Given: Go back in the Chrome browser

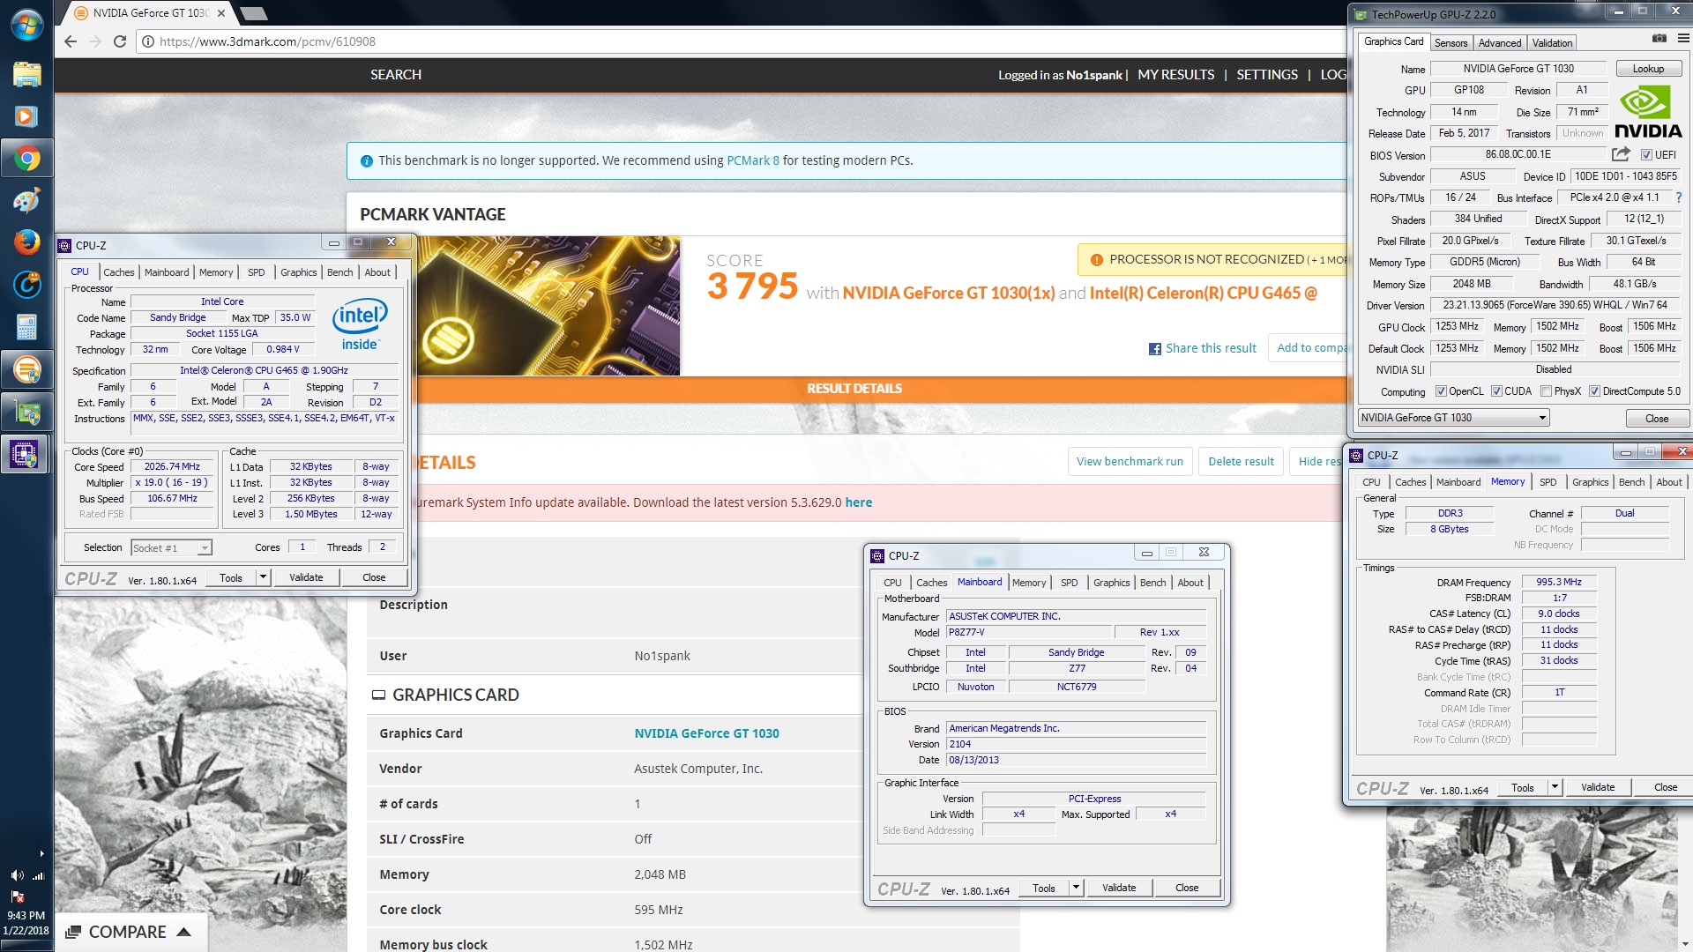Looking at the screenshot, I should pos(71,41).
